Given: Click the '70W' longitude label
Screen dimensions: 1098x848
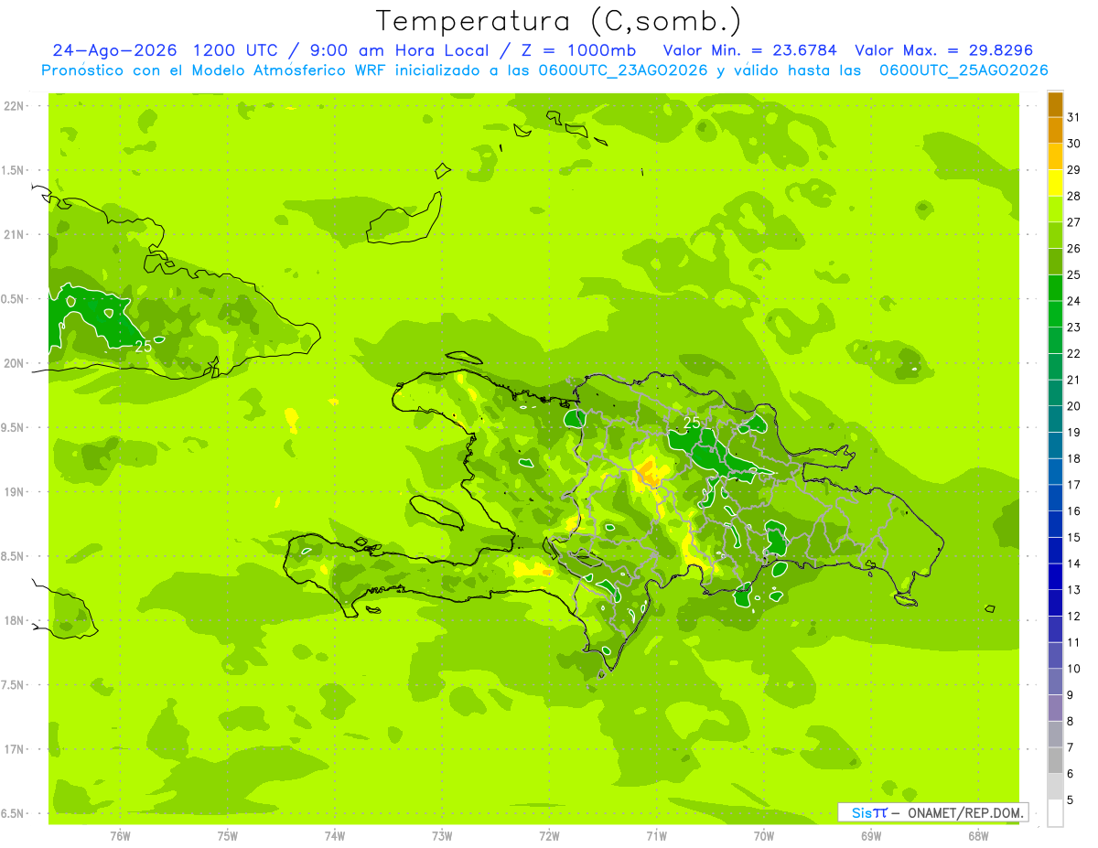Looking at the screenshot, I should tap(764, 836).
